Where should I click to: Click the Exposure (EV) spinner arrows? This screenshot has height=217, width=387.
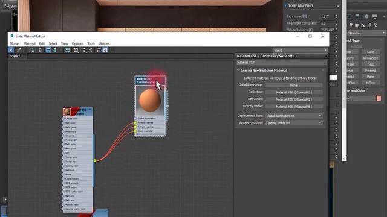click(x=336, y=16)
